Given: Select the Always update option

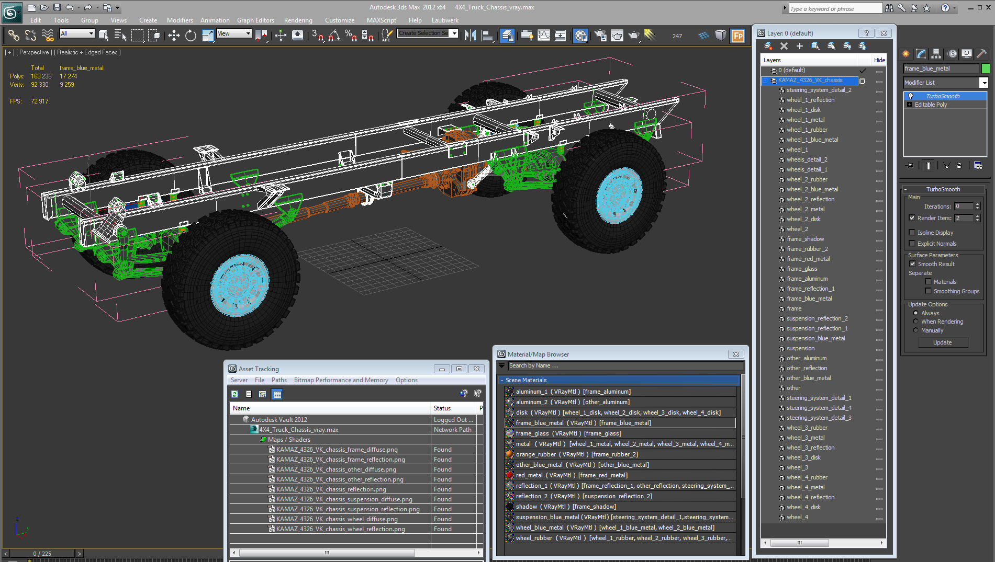Looking at the screenshot, I should (915, 313).
